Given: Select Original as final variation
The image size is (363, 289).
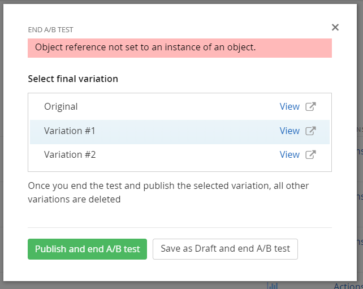Looking at the screenshot, I should pyautogui.click(x=180, y=107).
